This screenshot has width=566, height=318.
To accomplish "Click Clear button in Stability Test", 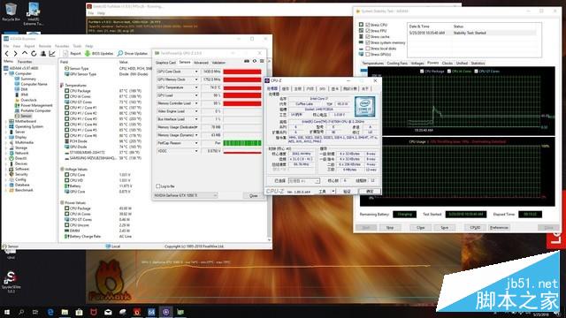I will click(421, 228).
